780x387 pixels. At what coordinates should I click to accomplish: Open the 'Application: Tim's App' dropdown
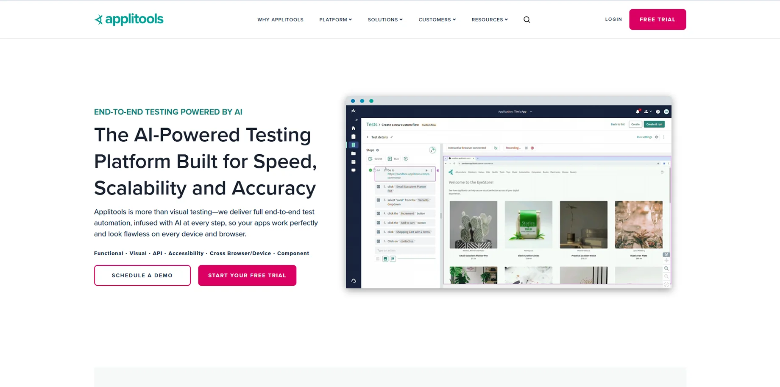coord(515,112)
